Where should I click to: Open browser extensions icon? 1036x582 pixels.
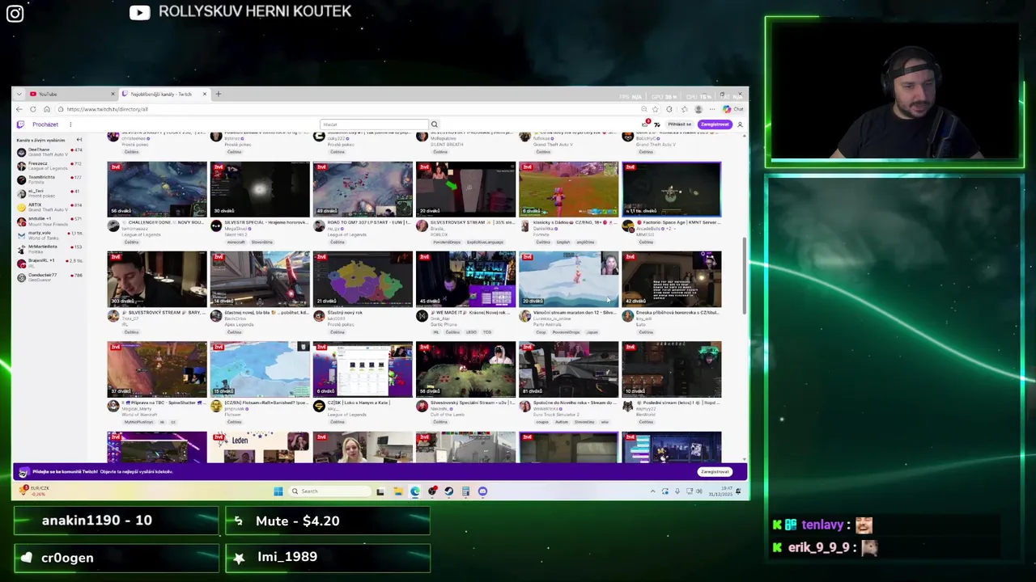click(669, 109)
